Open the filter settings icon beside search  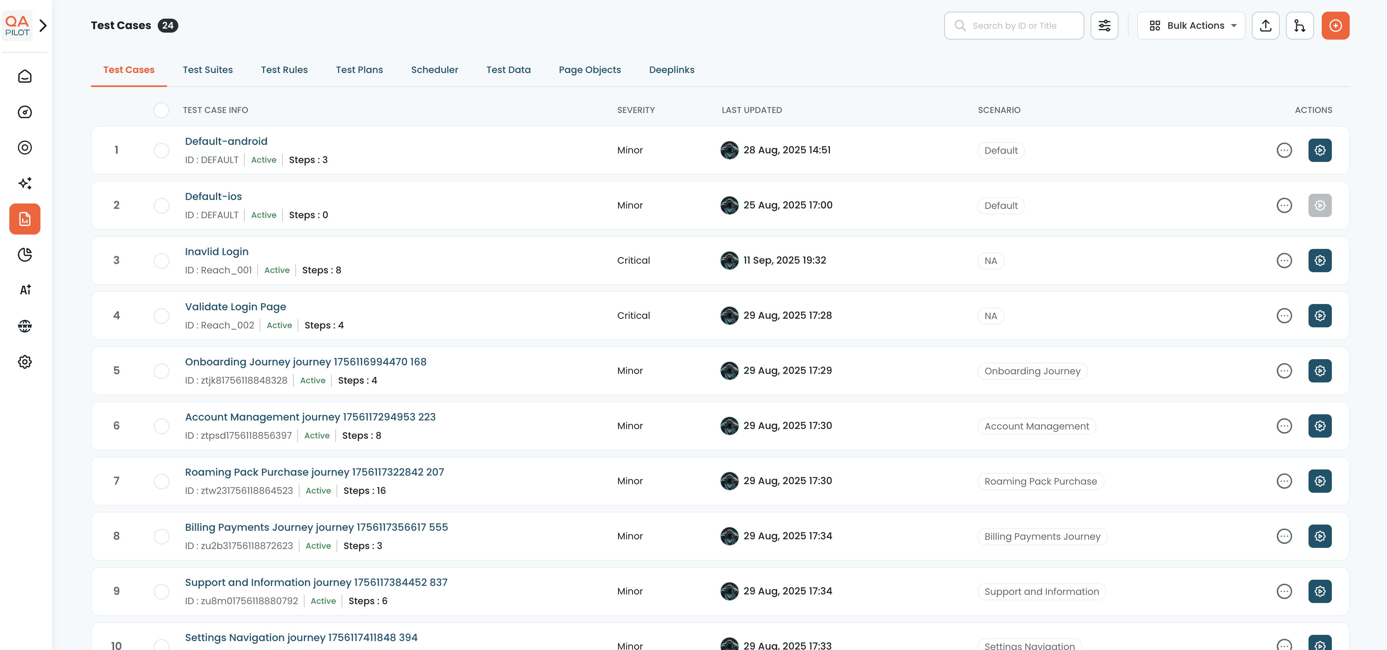pyautogui.click(x=1104, y=26)
